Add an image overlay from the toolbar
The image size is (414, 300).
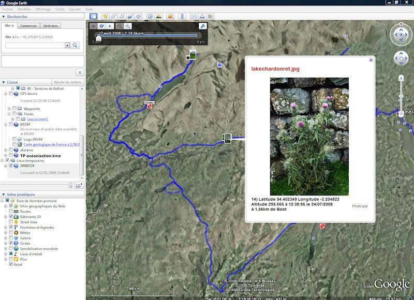coord(130,17)
